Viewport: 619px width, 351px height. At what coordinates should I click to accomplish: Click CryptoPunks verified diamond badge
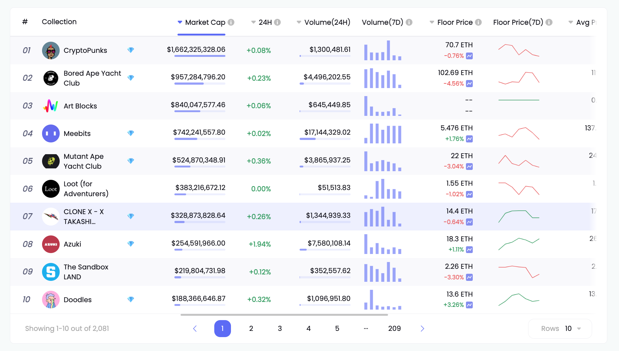(131, 50)
